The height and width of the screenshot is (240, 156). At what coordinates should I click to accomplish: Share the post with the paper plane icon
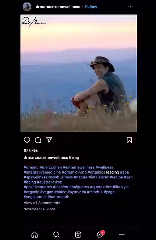[x=49, y=140]
